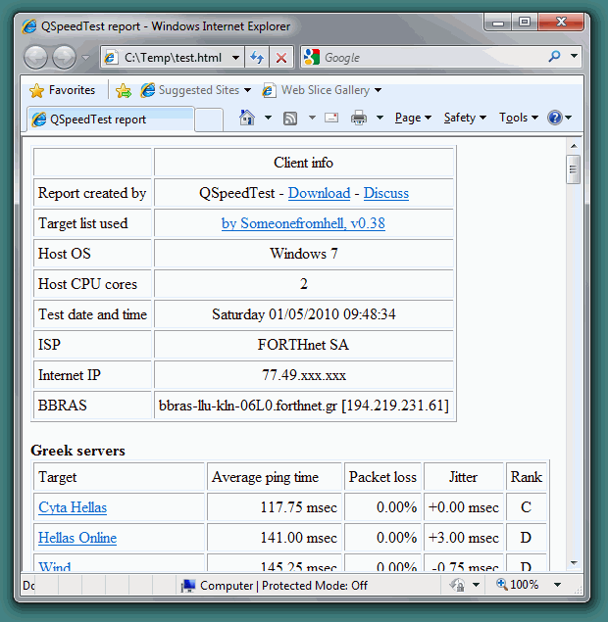This screenshot has width=608, height=622.
Task: Expand the Print dropdown arrow
Action: 380,118
